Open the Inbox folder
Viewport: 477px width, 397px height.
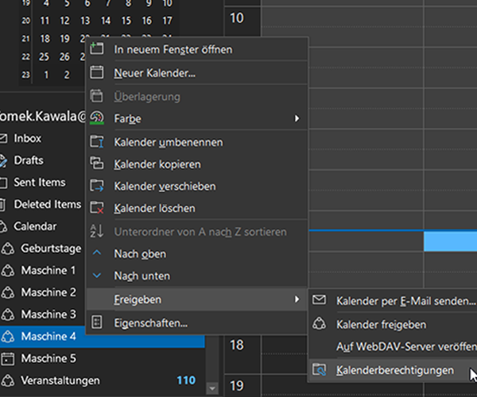coord(27,138)
